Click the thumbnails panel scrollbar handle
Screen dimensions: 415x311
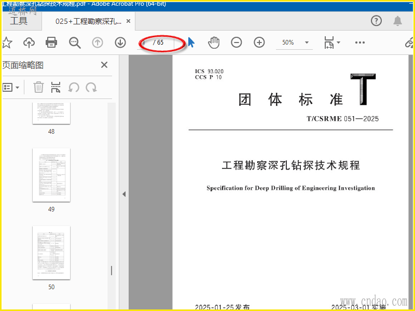(x=112, y=271)
